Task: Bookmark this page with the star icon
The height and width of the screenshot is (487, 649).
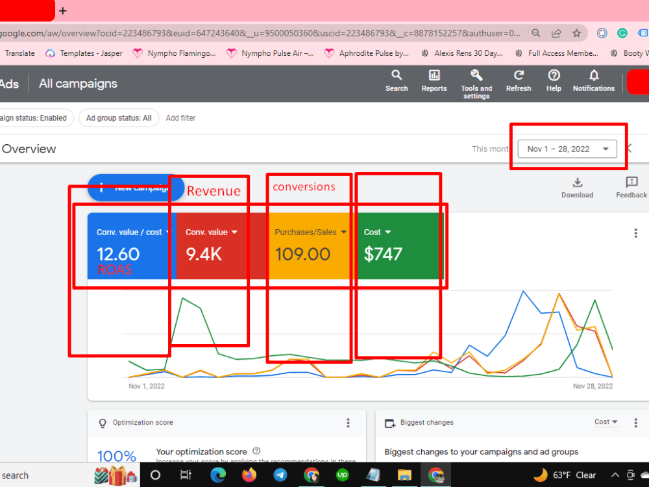Action: pyautogui.click(x=576, y=33)
